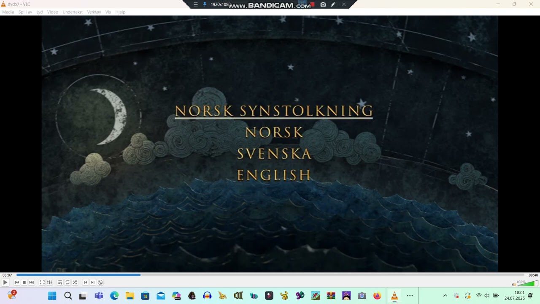The image size is (540, 304).
Task: Click the VLC Play button
Action: [5, 282]
